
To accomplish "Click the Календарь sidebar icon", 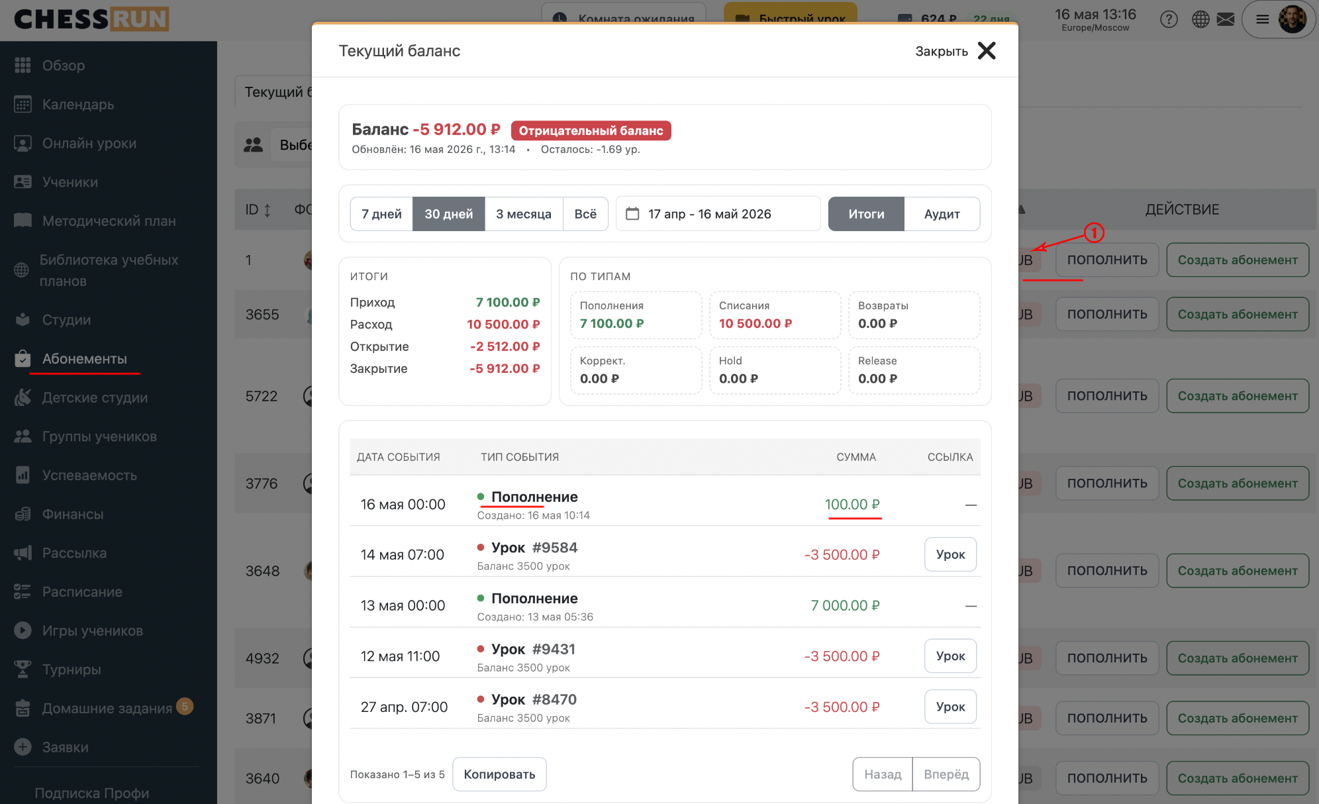I will [23, 104].
